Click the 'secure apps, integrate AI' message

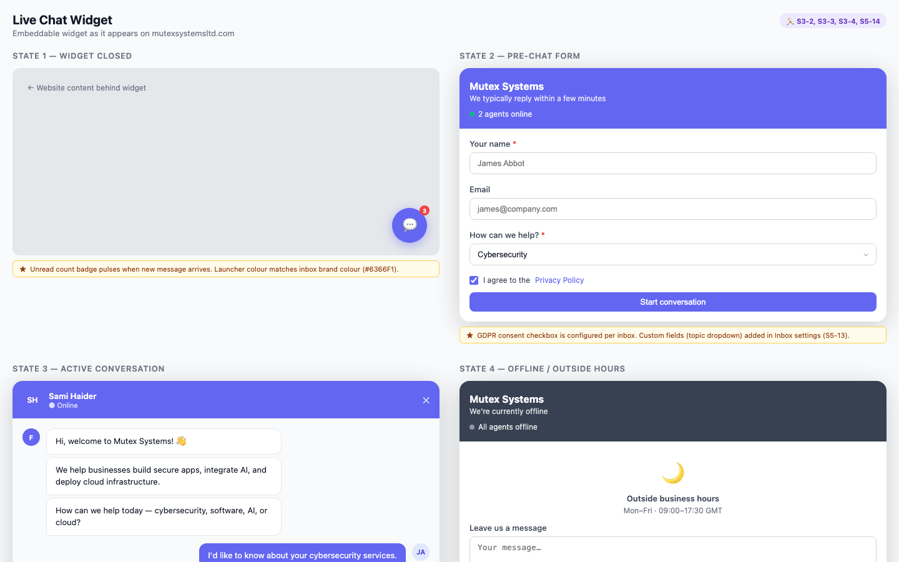164,476
